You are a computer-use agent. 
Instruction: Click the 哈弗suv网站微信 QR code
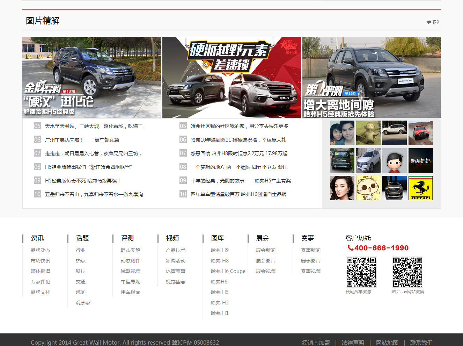407,272
